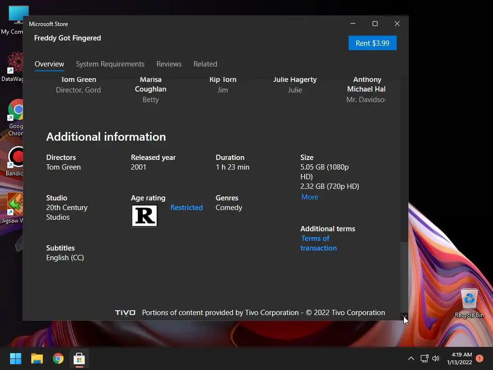Image resolution: width=493 pixels, height=370 pixels.
Task: Click the released year 2001
Action: [x=138, y=167]
